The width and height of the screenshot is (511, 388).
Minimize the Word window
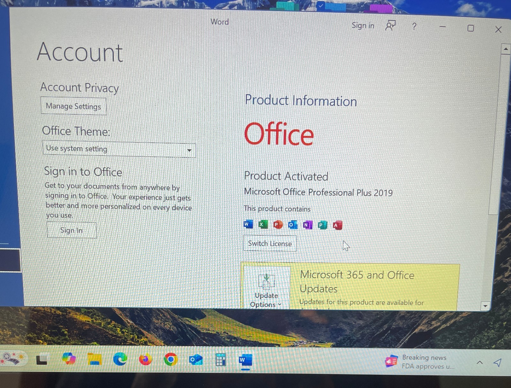pos(442,27)
